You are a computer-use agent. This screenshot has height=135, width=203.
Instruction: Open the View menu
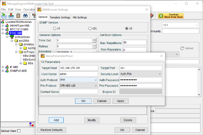click(18, 9)
